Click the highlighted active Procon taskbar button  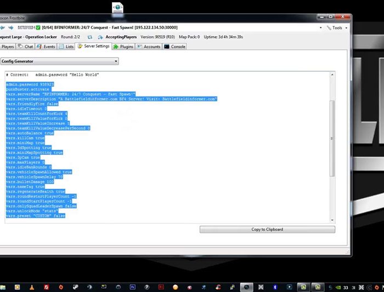[x=247, y=287]
